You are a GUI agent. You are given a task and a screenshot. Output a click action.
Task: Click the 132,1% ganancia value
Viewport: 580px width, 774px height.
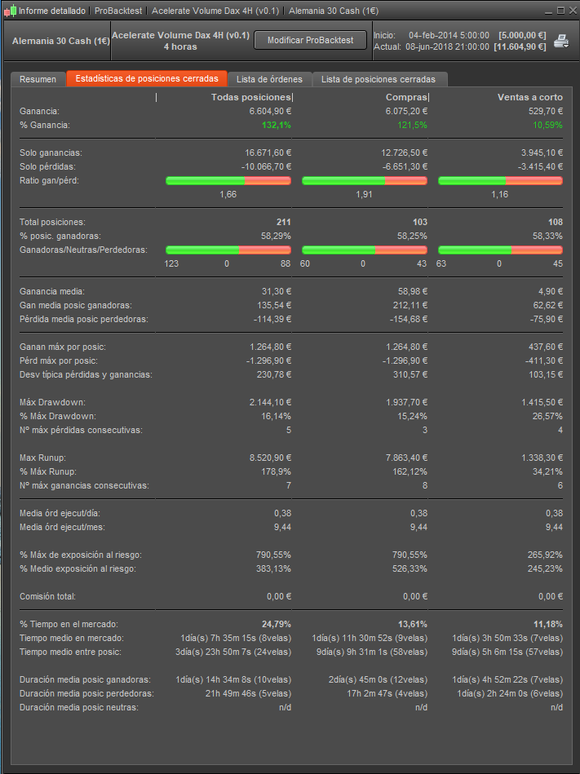[x=276, y=125]
